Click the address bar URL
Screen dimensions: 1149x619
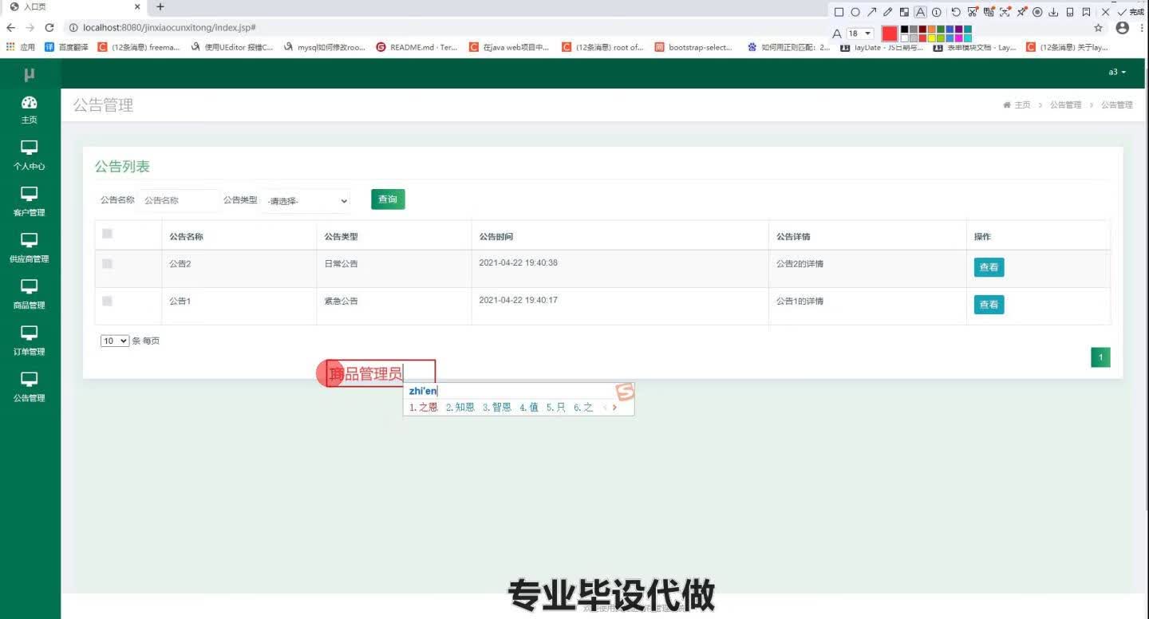(x=169, y=27)
